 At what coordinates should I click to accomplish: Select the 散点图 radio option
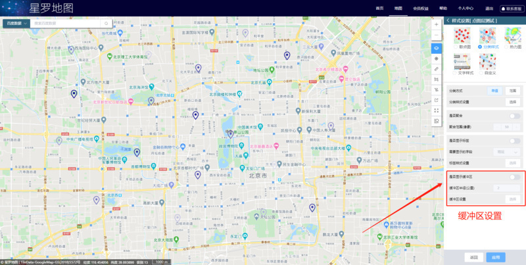point(455,47)
